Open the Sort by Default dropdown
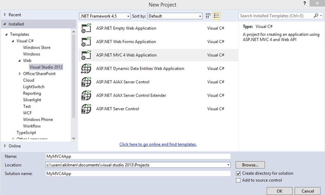The width and height of the screenshot is (325, 195). click(175, 16)
